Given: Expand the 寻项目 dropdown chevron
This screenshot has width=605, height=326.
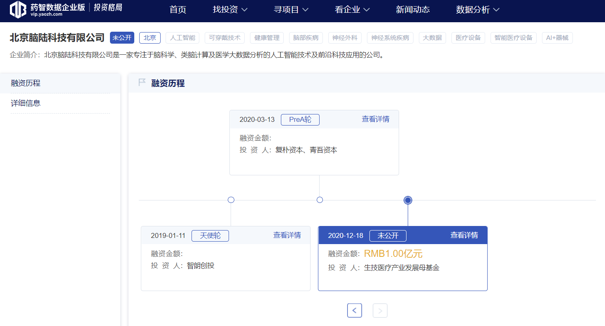Looking at the screenshot, I should (x=305, y=10).
